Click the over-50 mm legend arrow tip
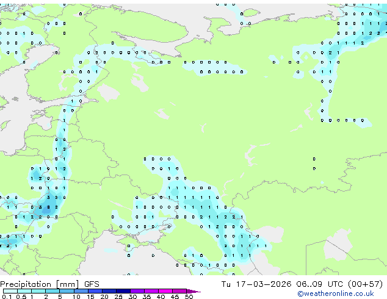 click(193, 291)
